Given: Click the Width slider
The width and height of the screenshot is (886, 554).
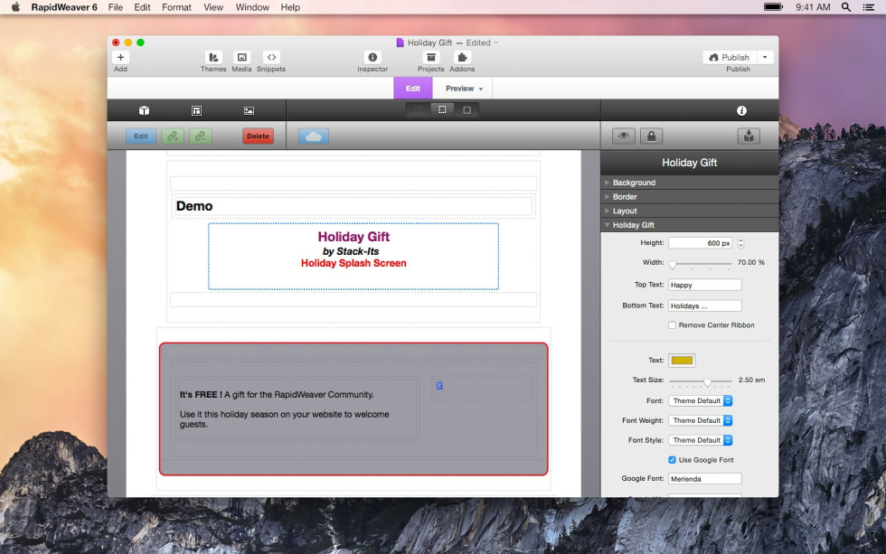Looking at the screenshot, I should [700, 263].
